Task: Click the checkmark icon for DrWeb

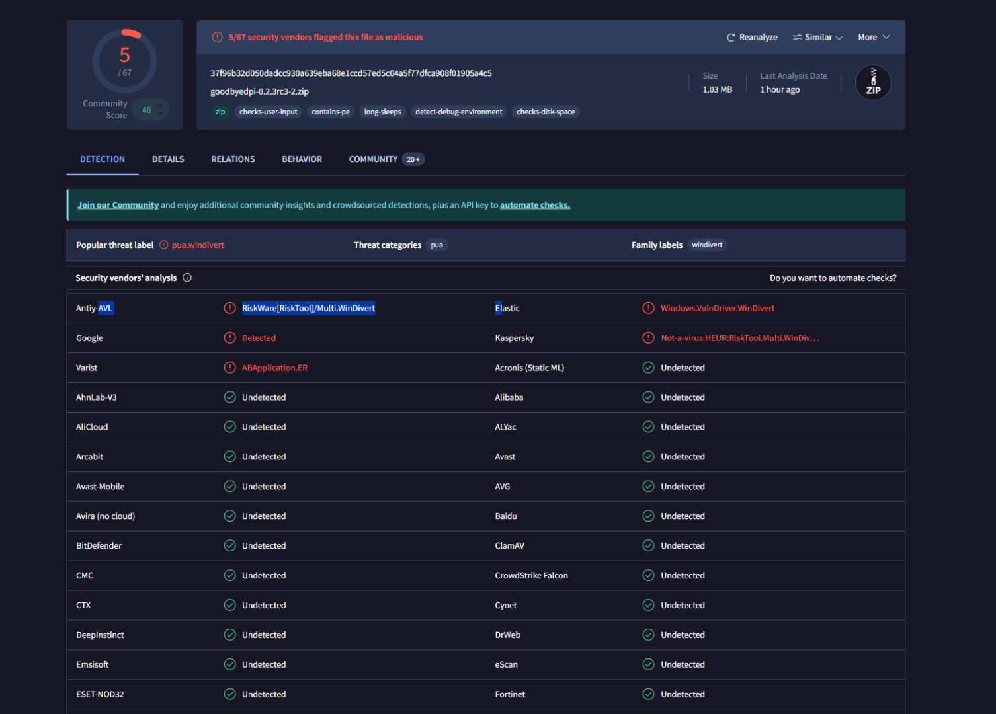Action: point(648,635)
